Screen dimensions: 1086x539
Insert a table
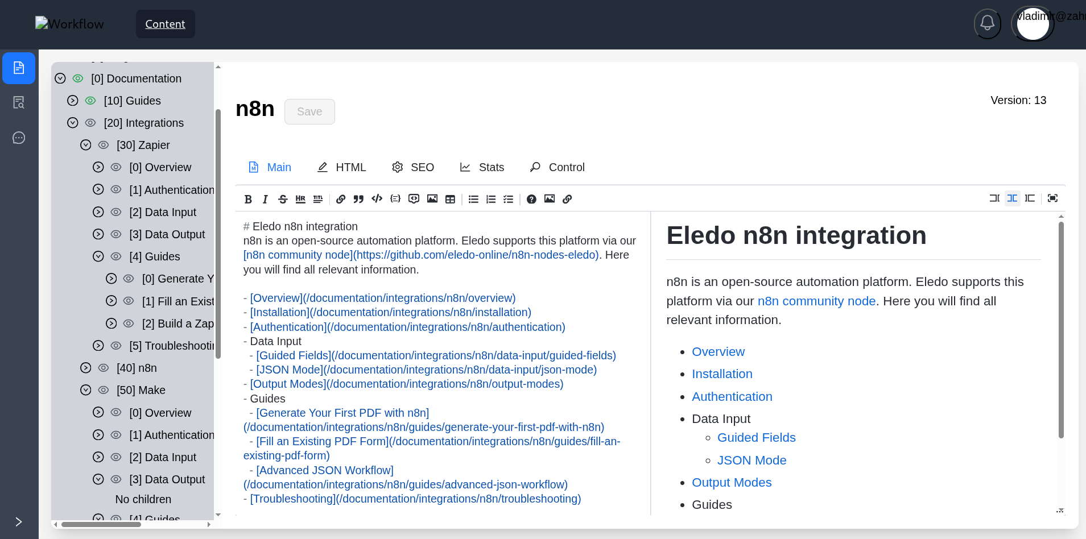pyautogui.click(x=450, y=199)
